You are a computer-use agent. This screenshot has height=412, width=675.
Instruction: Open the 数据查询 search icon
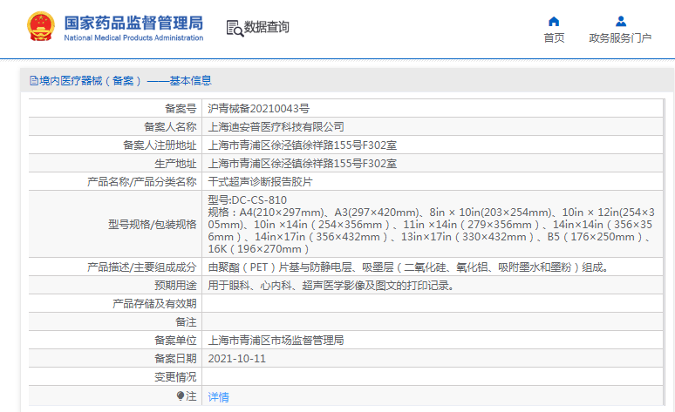235,28
